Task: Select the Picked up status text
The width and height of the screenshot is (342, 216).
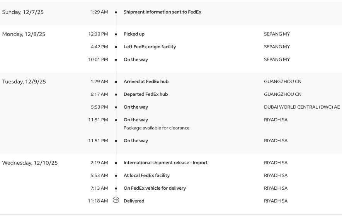Action: point(134,34)
